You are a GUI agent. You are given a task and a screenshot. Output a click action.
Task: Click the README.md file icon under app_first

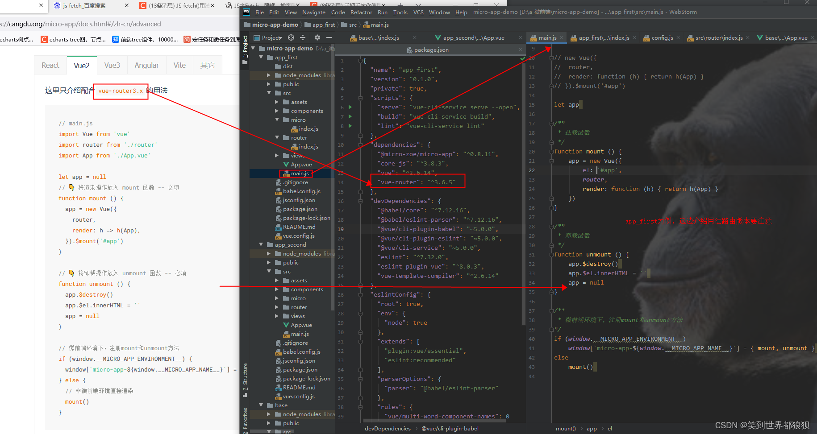(x=278, y=227)
